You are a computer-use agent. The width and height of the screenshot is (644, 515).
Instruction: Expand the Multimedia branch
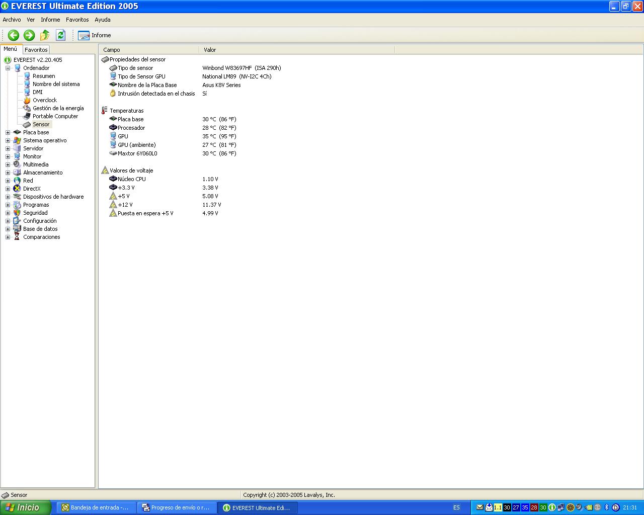click(x=8, y=164)
